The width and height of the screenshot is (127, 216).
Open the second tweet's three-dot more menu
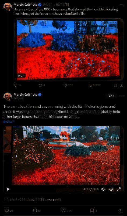[x=122, y=96]
